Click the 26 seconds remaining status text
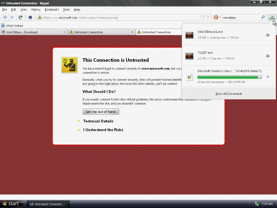This screenshot has width=277, height=208. 210,82
